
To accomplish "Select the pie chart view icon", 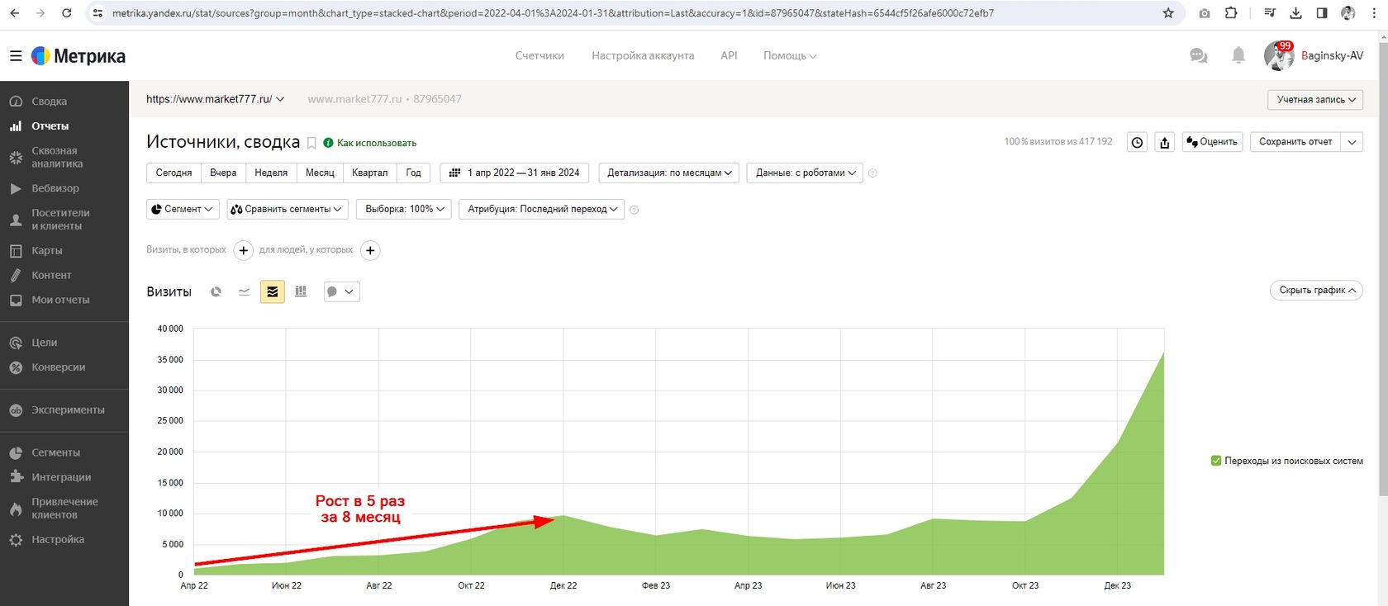I will 216,291.
